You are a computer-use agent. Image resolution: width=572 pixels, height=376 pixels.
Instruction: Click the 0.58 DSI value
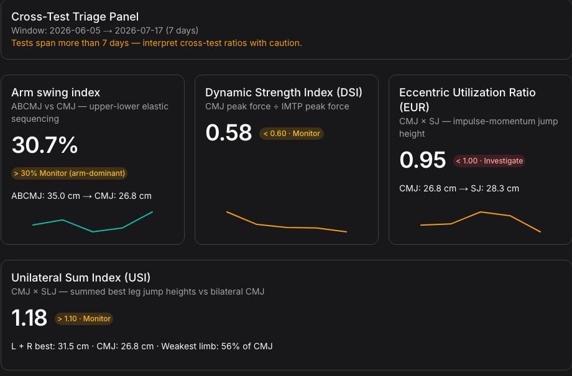(x=228, y=132)
